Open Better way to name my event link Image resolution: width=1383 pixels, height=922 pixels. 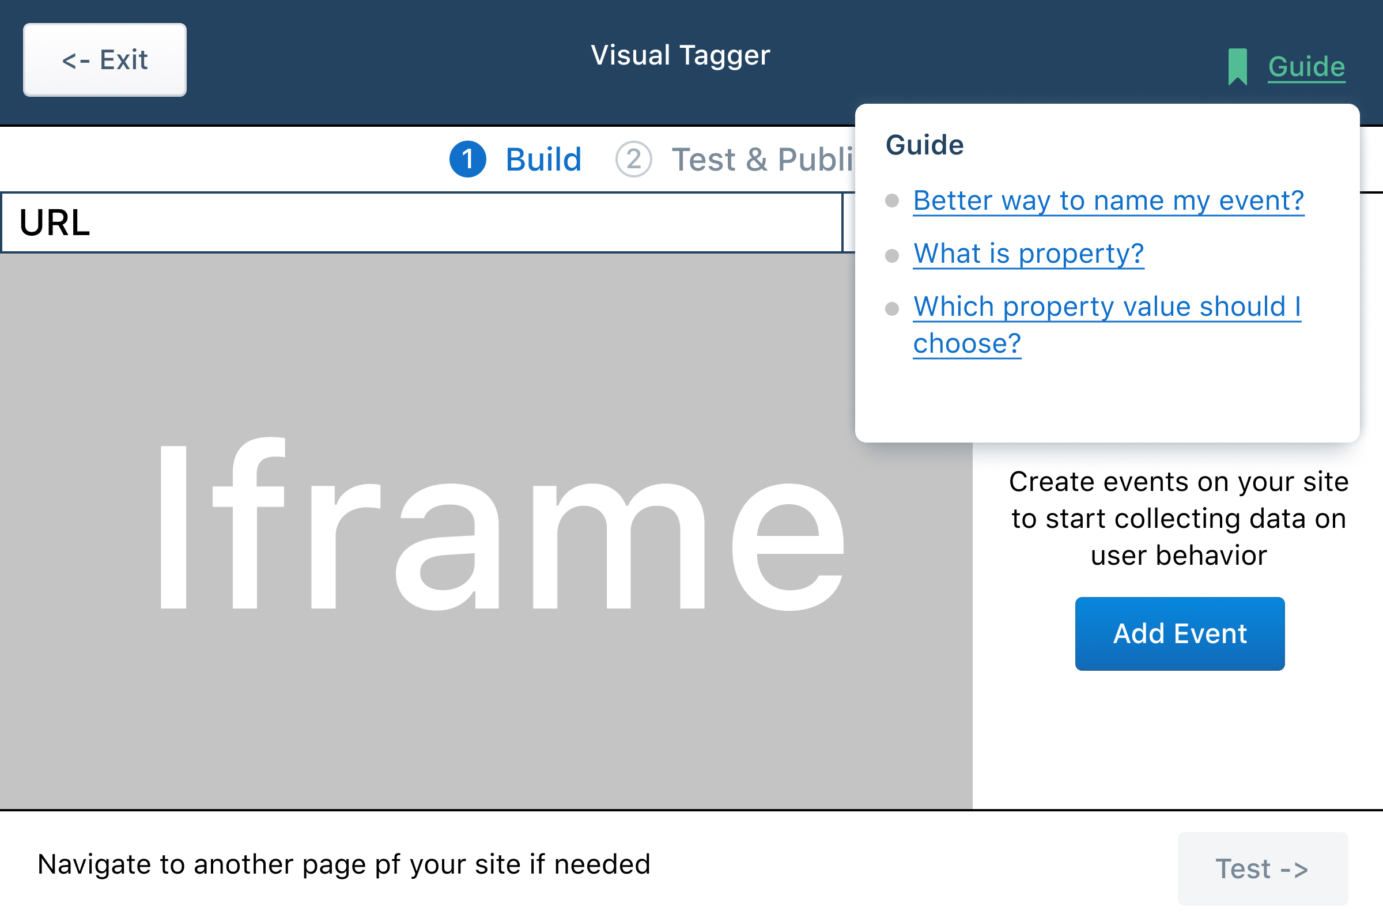[x=1108, y=201]
